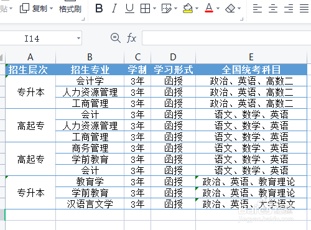The height and width of the screenshot is (230, 311).
Task: Select column E header
Action: click(251, 57)
